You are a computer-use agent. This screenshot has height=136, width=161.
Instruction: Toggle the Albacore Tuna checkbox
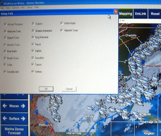coord(5,31)
